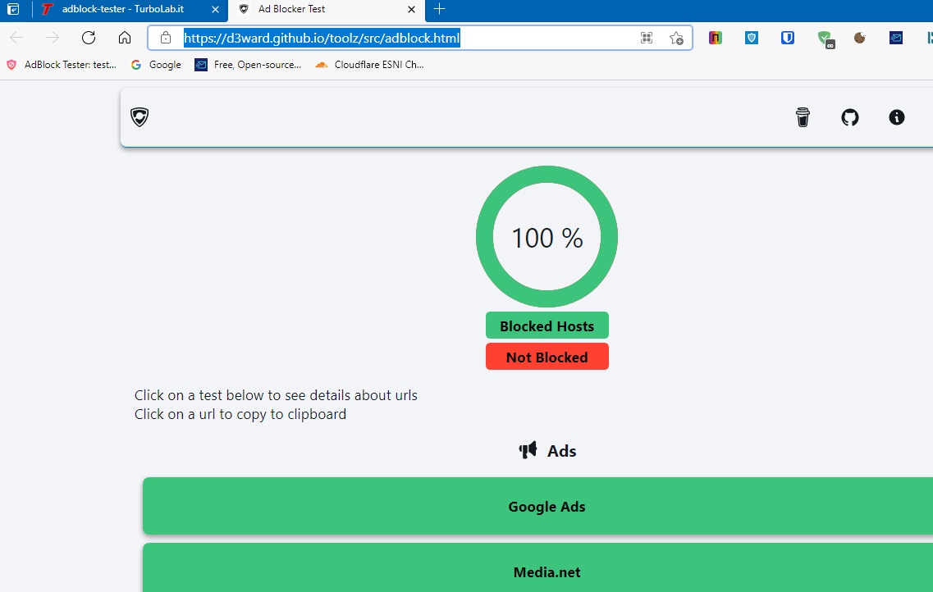Open the Free, Open-source bookmark
Image resolution: width=933 pixels, height=592 pixels.
click(248, 65)
